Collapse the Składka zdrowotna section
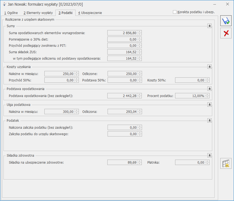Image resolution: width=234 pixels, height=201 pixels. [x=210, y=156]
